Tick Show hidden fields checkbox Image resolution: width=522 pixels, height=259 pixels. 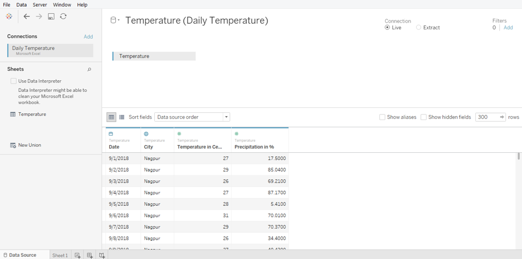[424, 117]
